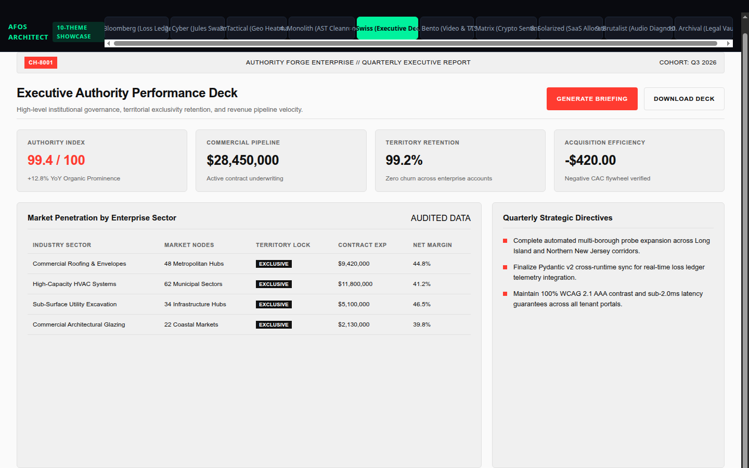Click the tab bar left scroll arrow

[x=108, y=44]
